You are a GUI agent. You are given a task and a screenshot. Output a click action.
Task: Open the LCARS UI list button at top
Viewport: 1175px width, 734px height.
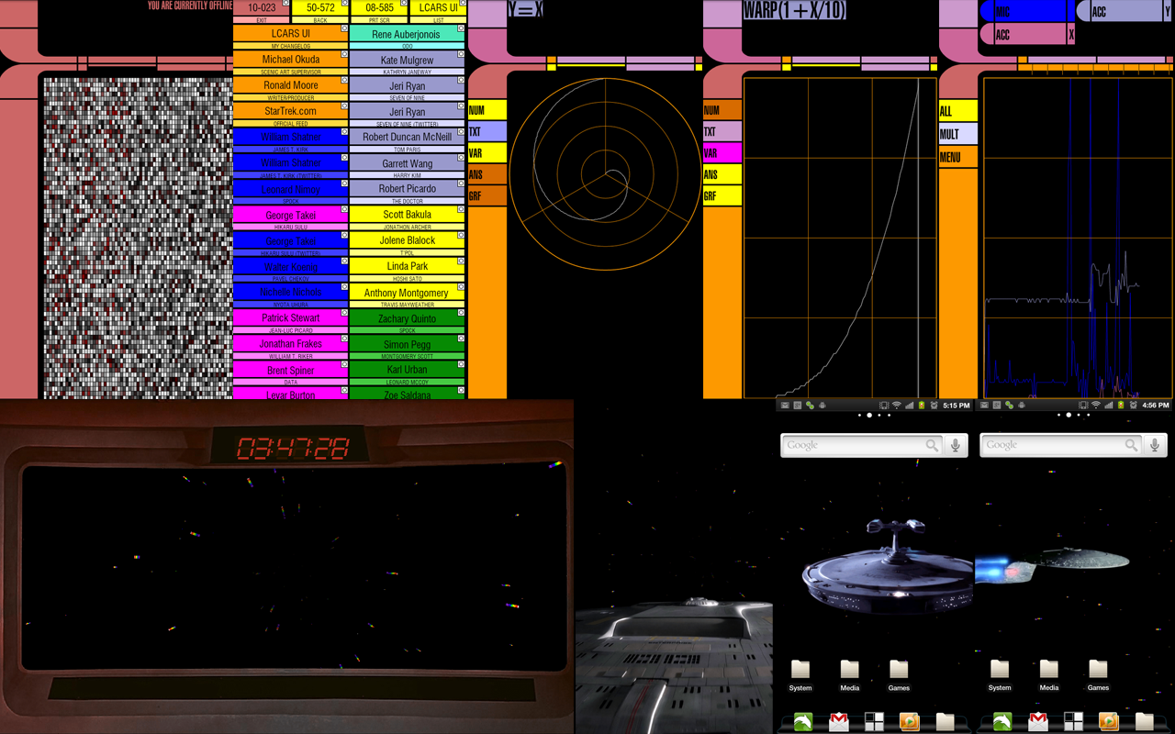point(438,8)
